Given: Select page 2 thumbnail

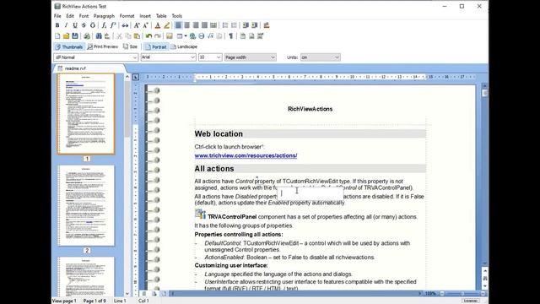Looking at the screenshot, I should point(86,205).
